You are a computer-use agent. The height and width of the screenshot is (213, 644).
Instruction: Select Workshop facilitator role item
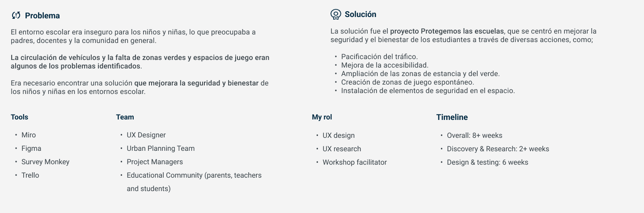tap(355, 162)
